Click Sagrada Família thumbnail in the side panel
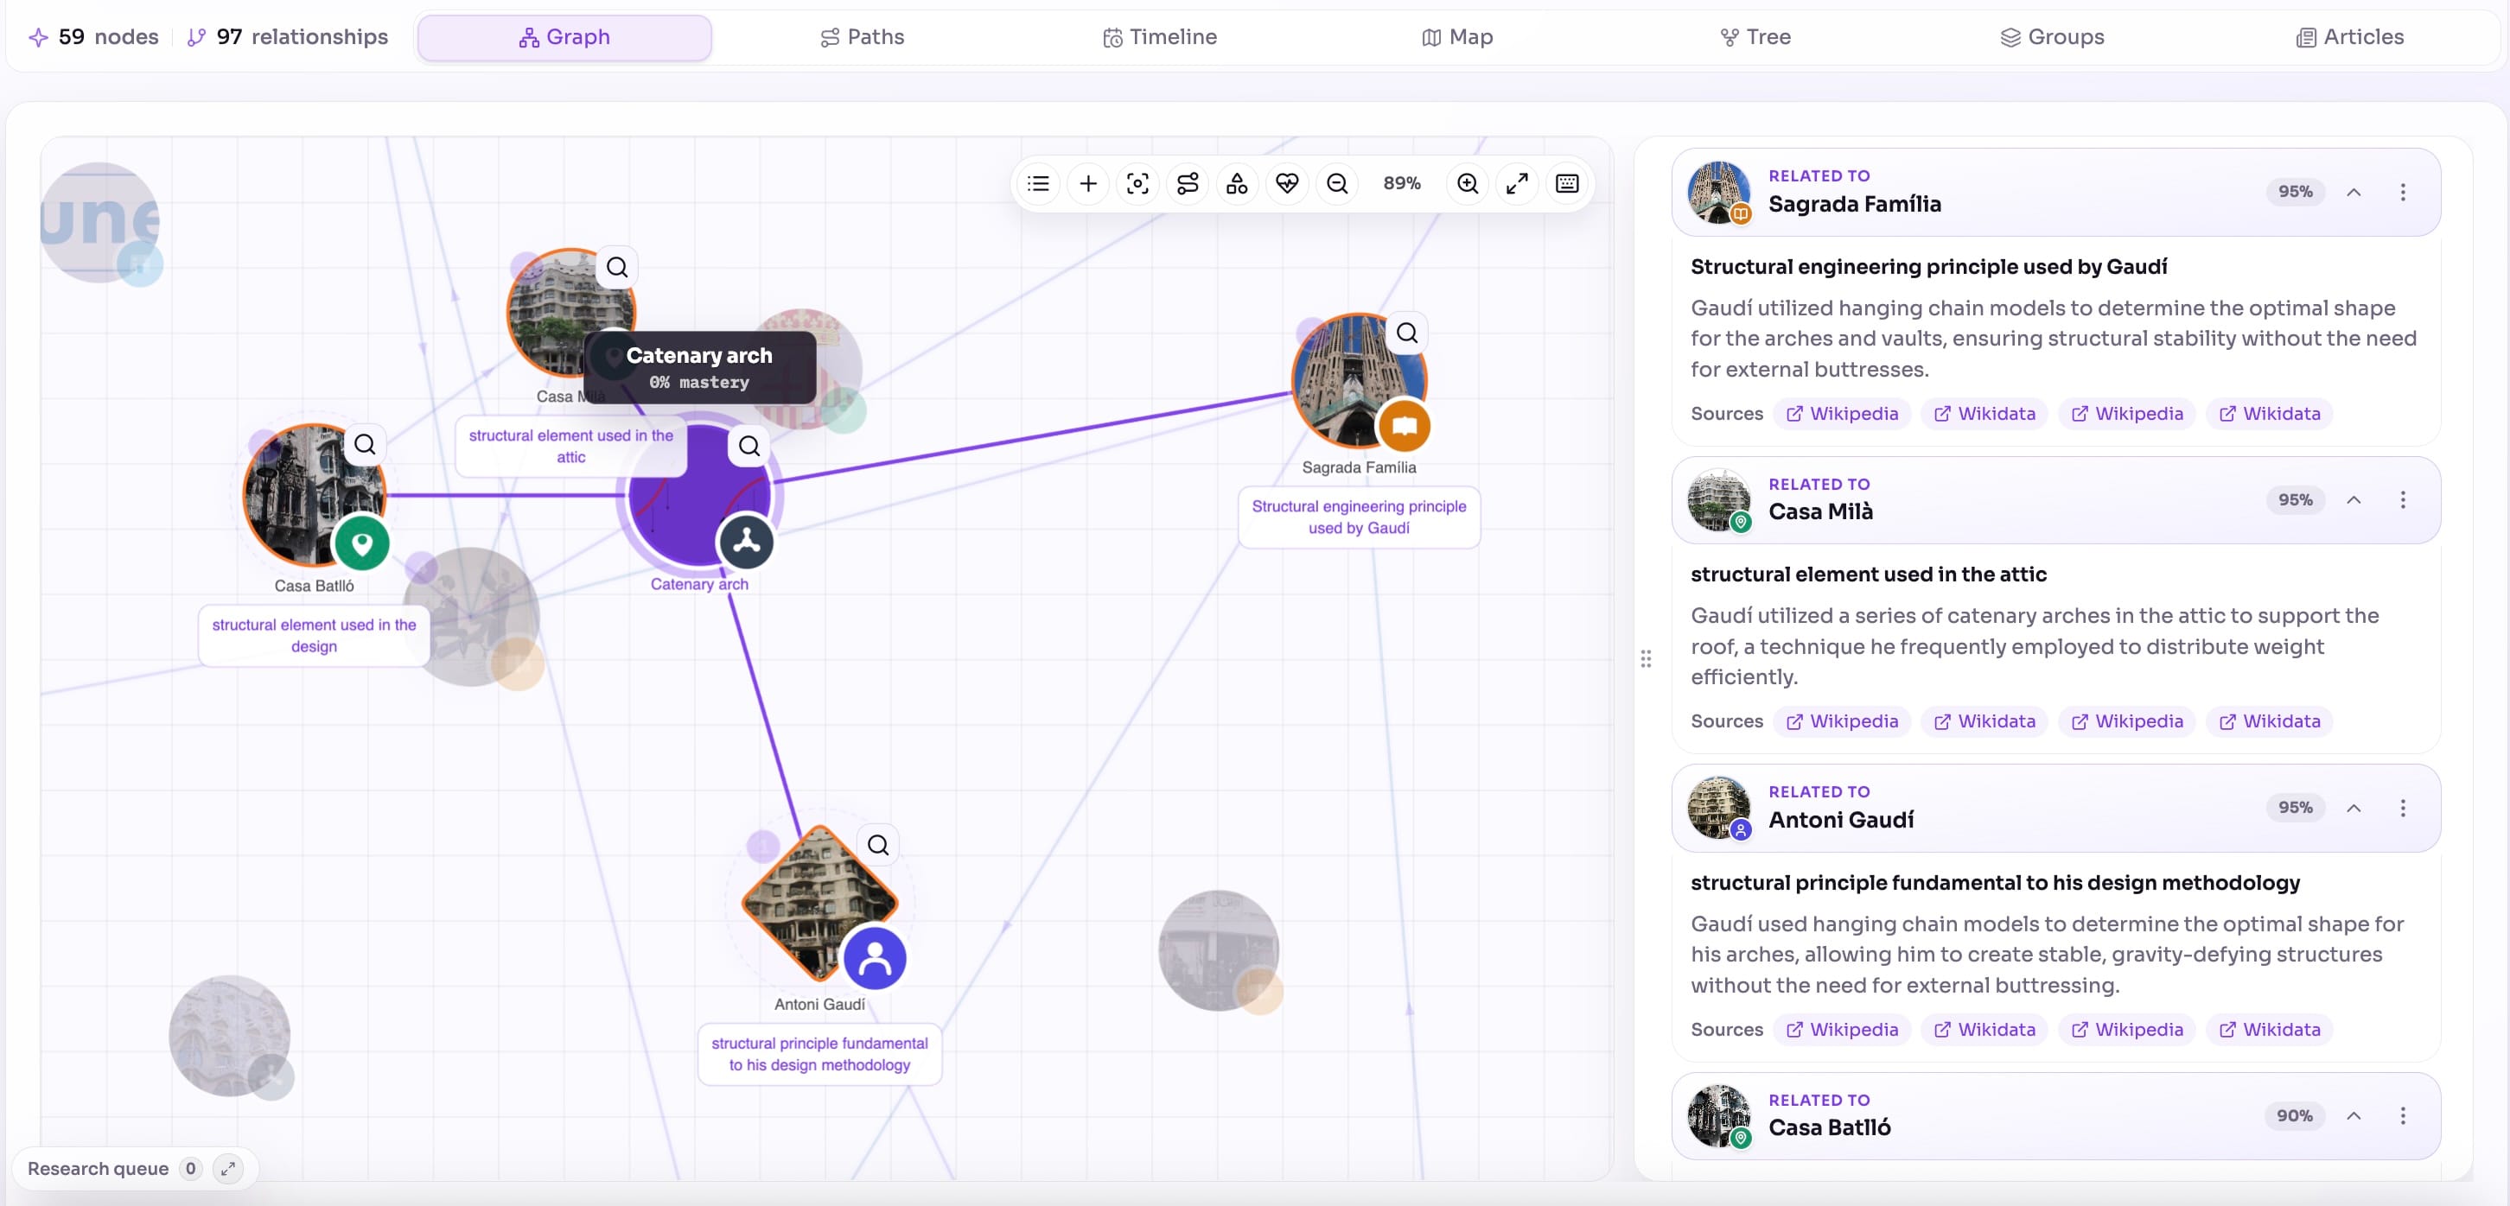 (x=1719, y=192)
